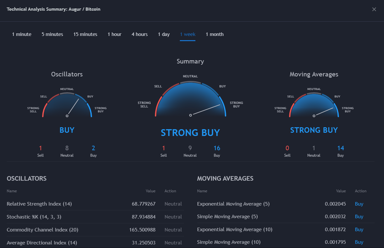Click ADX value 31.250503

click(x=144, y=242)
